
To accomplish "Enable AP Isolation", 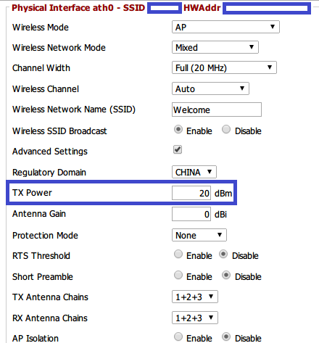I will 178,337.
